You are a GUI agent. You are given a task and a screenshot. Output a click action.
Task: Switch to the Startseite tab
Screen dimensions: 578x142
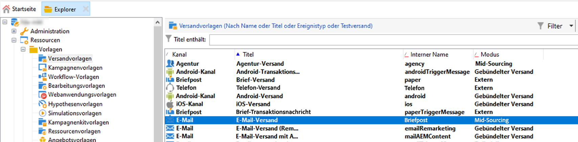(x=20, y=9)
